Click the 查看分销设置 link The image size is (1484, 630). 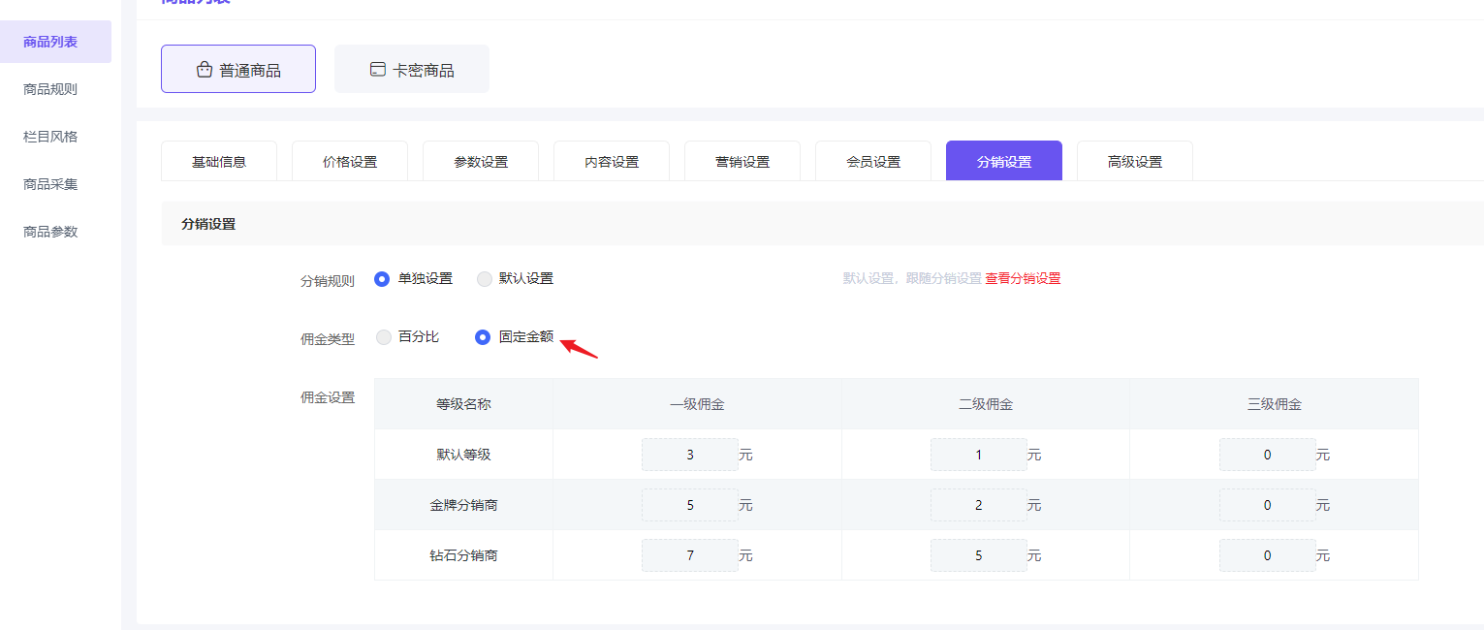(x=1024, y=278)
